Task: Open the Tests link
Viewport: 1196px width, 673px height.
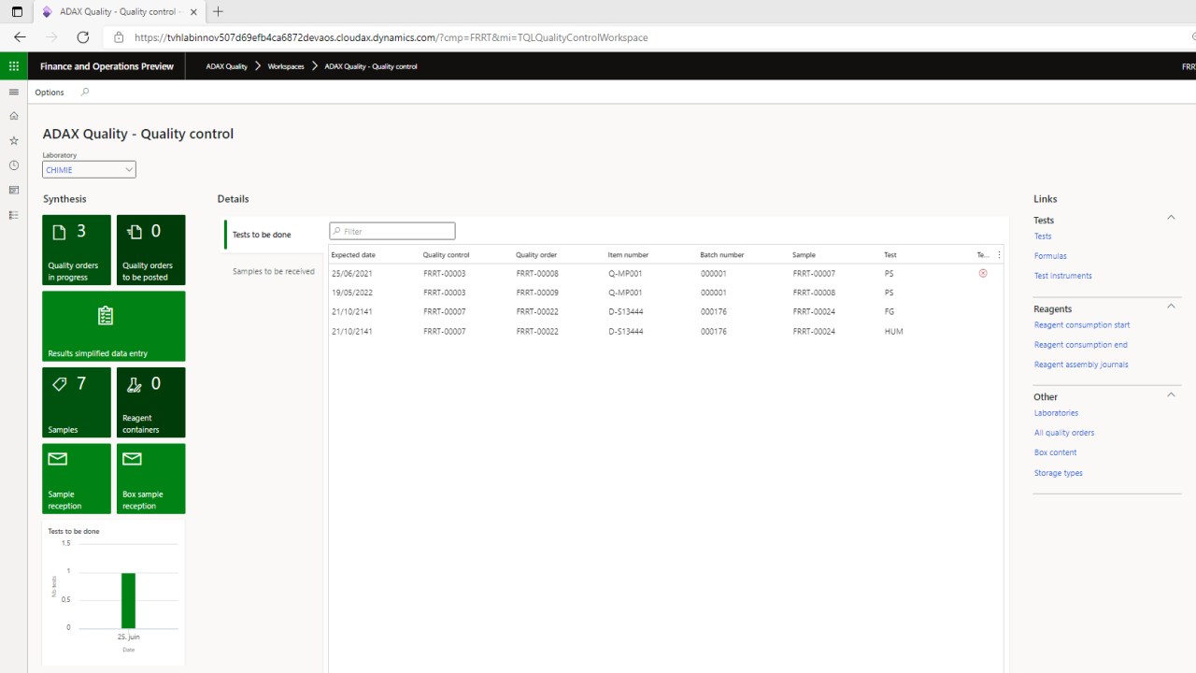Action: (1043, 236)
